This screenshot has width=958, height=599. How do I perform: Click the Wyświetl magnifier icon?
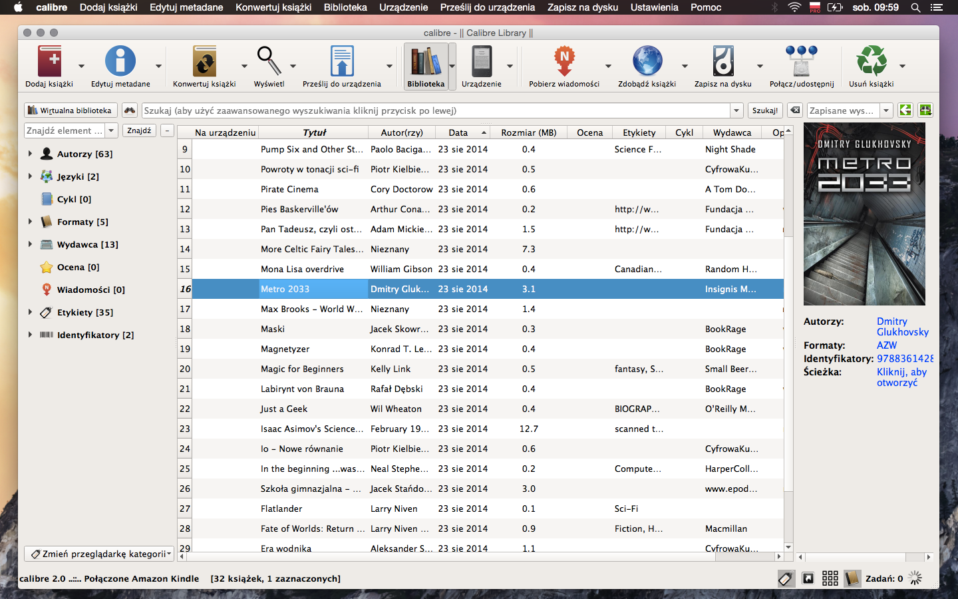[269, 61]
